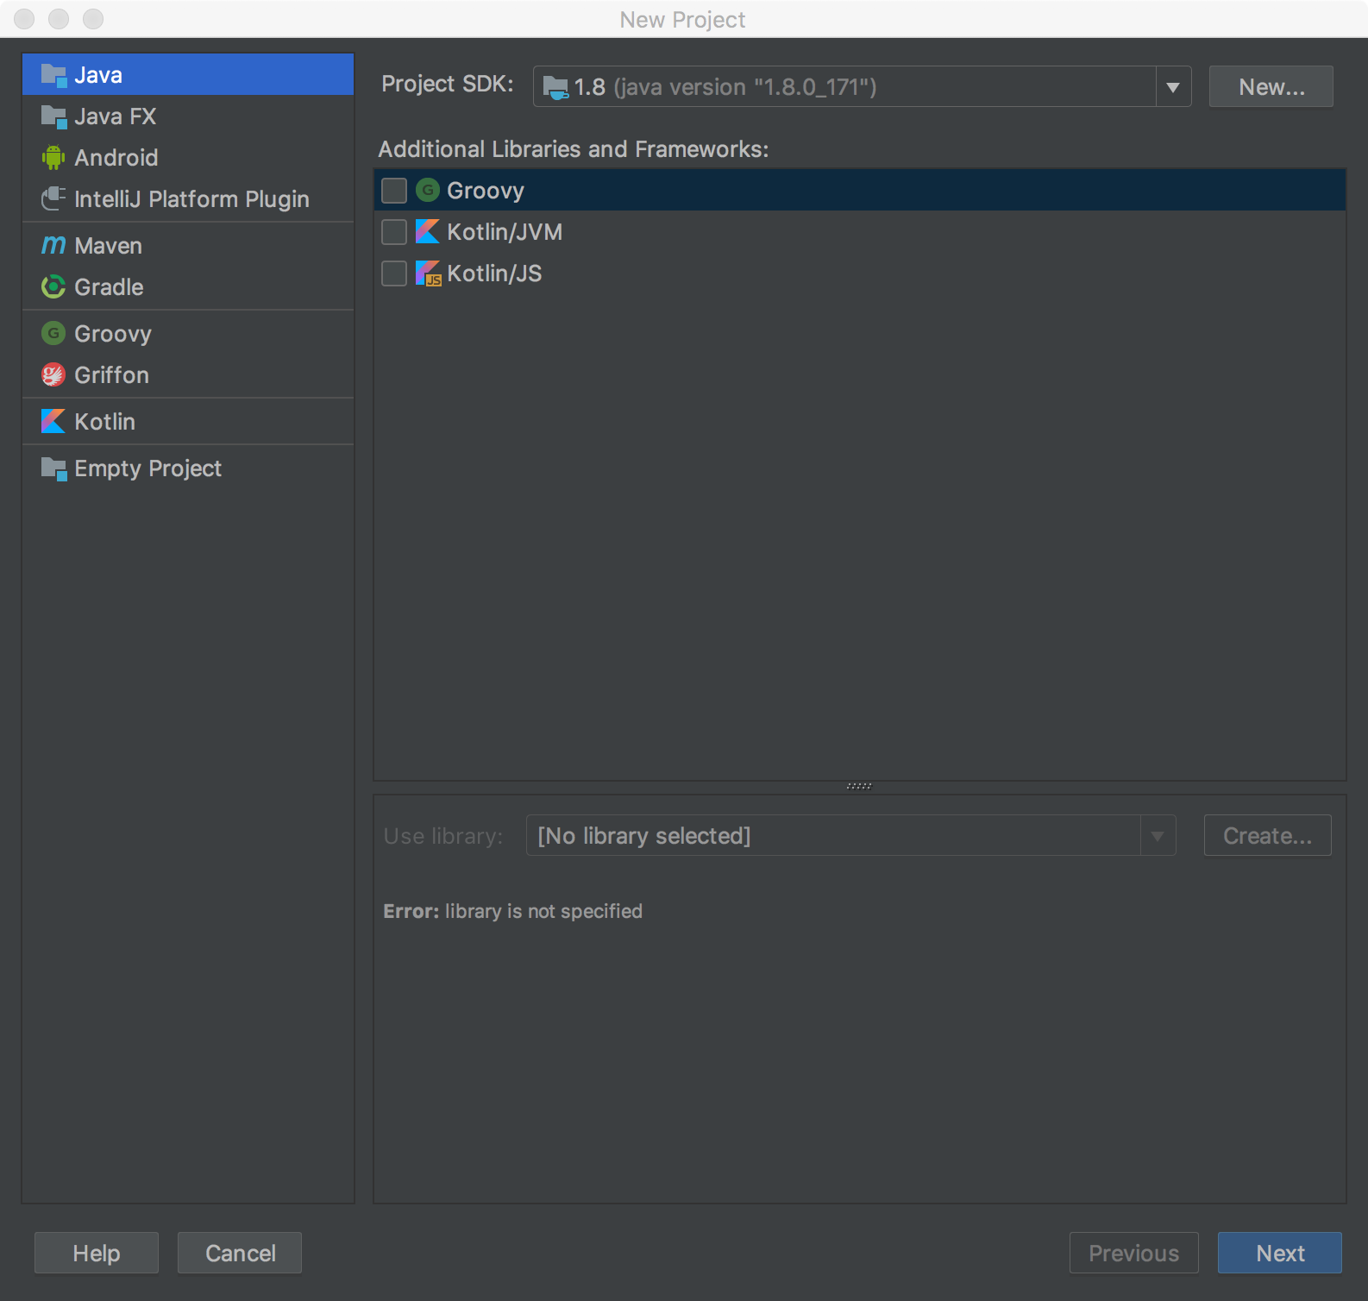Select the Kotlin/JVM row label
The image size is (1368, 1301).
click(x=505, y=232)
